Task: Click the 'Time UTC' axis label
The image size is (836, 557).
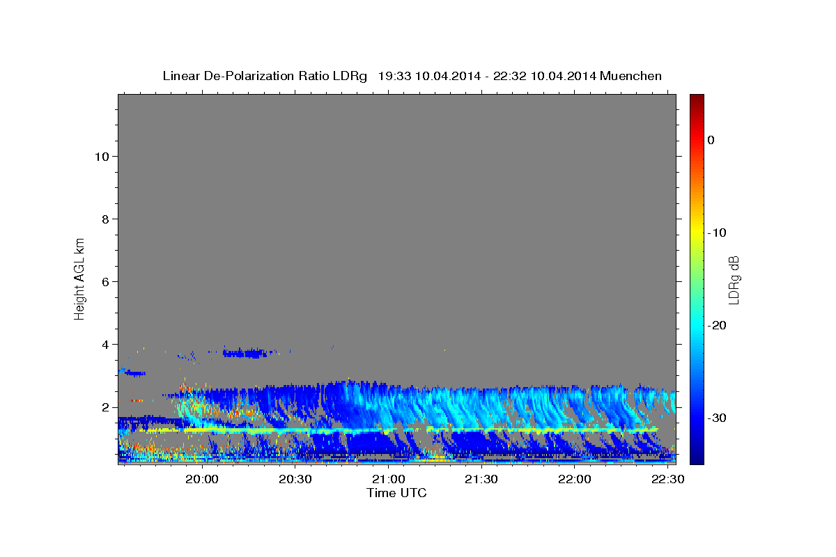Action: coord(396,493)
